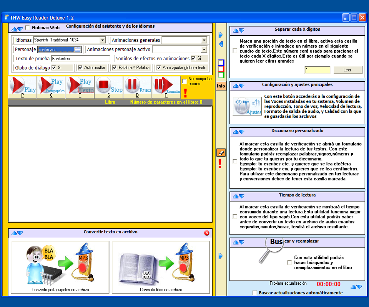The height and width of the screenshot is (307, 369).
Task: Open the Animaciones generales dropdown
Action: pos(204,40)
